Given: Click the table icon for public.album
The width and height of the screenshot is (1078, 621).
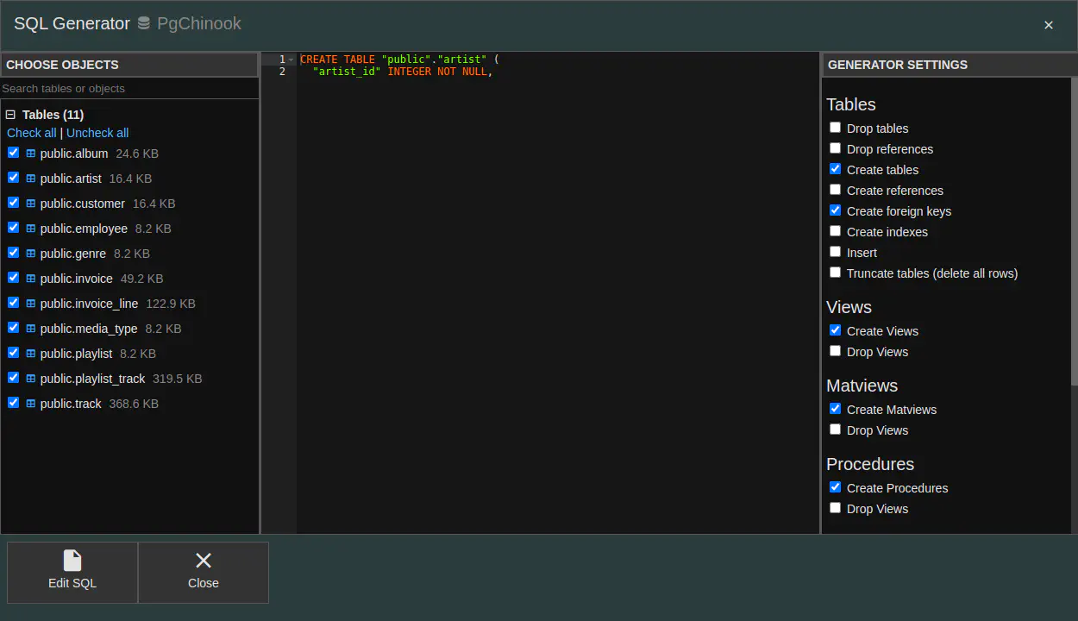Looking at the screenshot, I should pyautogui.click(x=31, y=154).
